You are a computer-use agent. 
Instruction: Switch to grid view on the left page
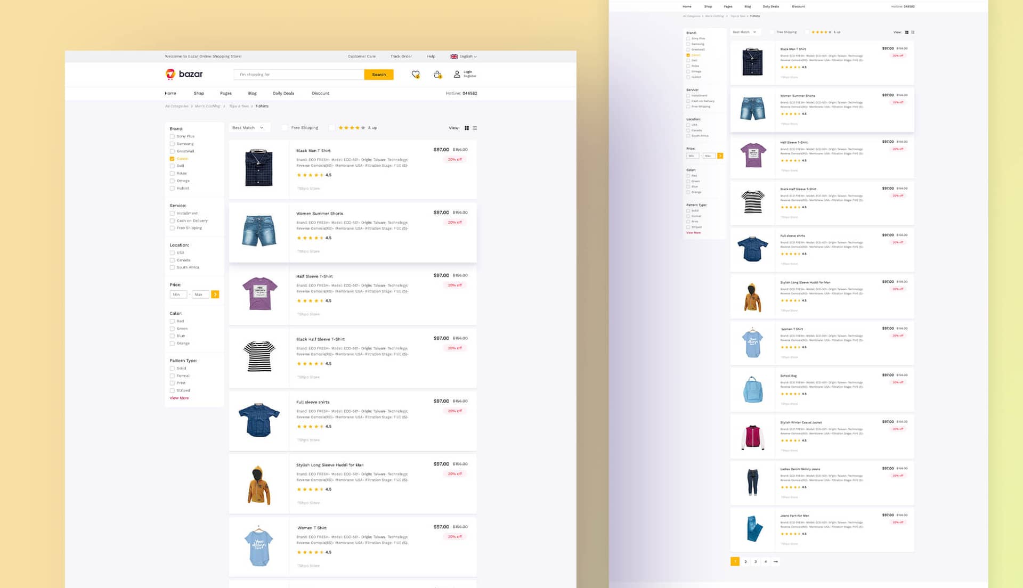(467, 128)
